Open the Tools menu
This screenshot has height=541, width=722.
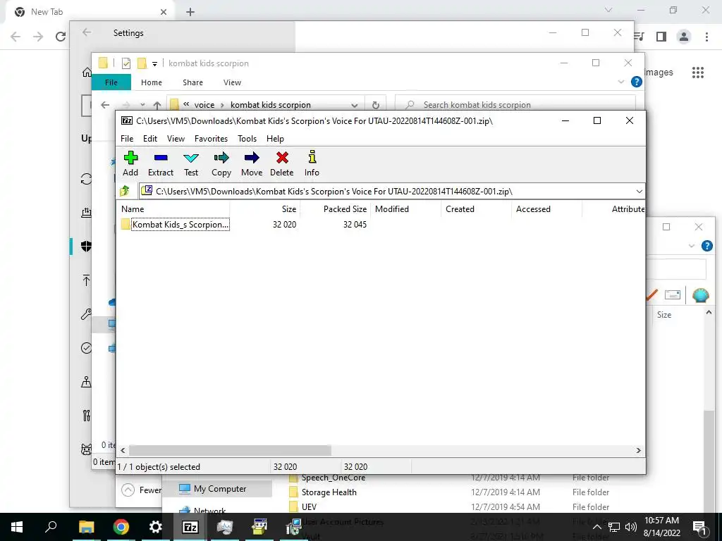click(247, 139)
